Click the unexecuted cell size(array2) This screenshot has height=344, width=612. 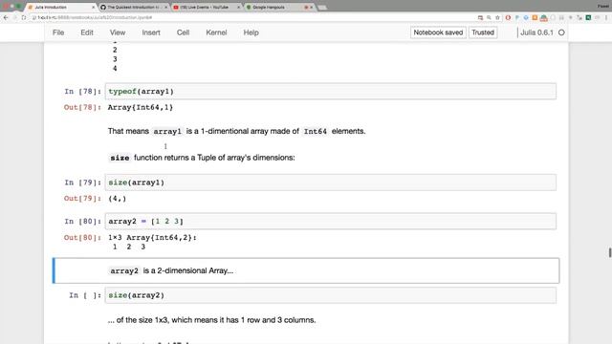(330, 295)
